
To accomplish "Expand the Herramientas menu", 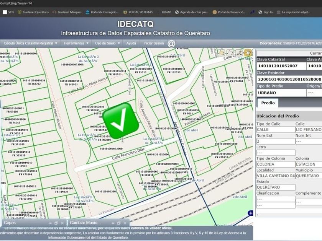I will pyautogui.click(x=76, y=43).
